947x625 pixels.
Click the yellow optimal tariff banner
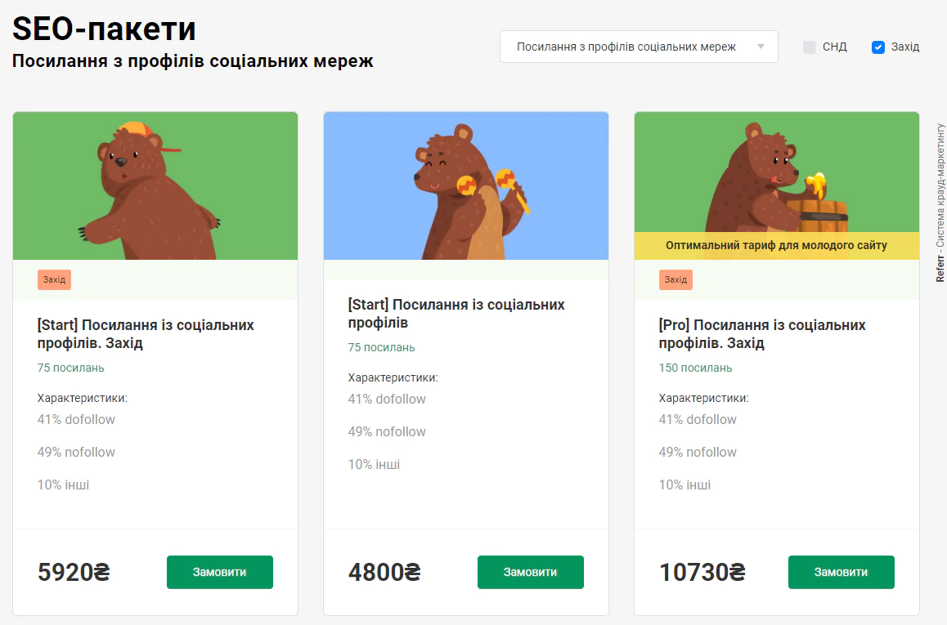point(777,246)
